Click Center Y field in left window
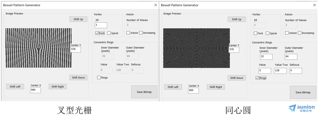 (76, 50)
